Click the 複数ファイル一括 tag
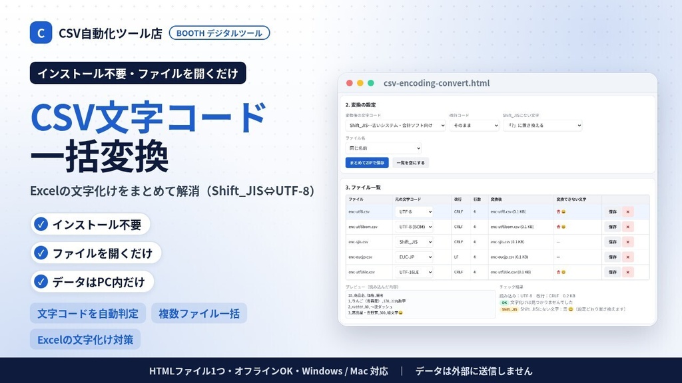The width and height of the screenshot is (682, 383). [x=199, y=313]
